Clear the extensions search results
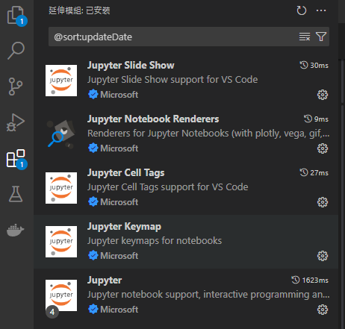Screen dimensions: 345x329 click(x=305, y=37)
